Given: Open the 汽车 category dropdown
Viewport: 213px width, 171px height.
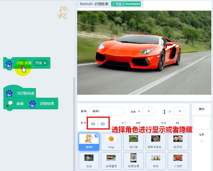Looking at the screenshot, I should (41, 63).
